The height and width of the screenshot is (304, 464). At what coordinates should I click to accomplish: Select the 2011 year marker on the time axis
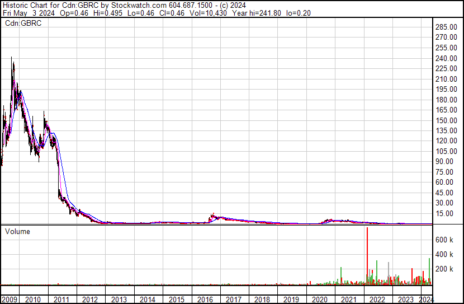[61, 300]
